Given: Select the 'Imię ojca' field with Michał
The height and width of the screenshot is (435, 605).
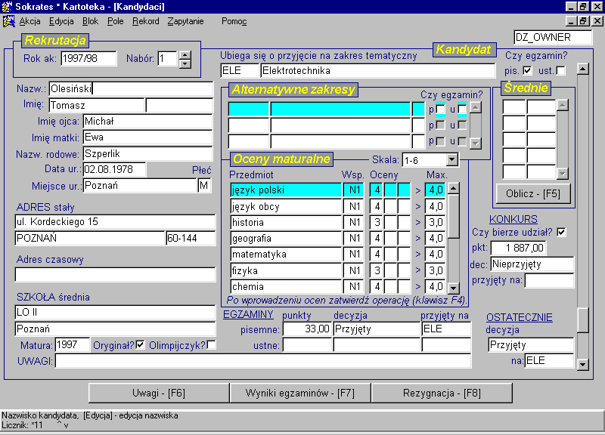Looking at the screenshot, I should click(x=147, y=122).
